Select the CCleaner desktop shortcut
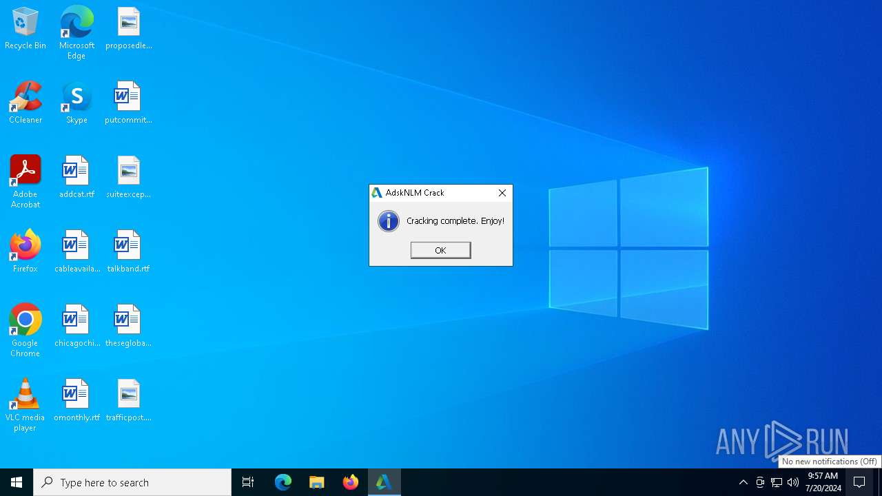The height and width of the screenshot is (496, 882). pos(25,103)
